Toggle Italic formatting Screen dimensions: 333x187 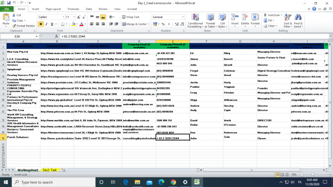[x=46, y=24]
